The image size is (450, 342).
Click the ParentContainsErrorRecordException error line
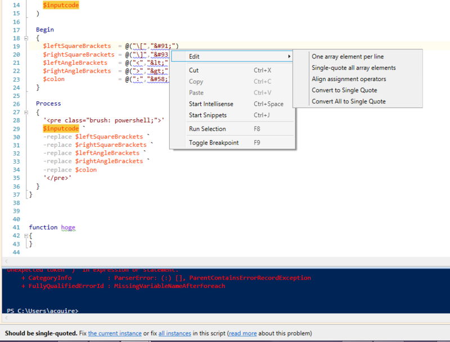click(x=165, y=278)
